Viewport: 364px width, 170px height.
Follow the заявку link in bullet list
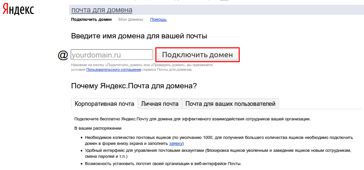(x=176, y=143)
